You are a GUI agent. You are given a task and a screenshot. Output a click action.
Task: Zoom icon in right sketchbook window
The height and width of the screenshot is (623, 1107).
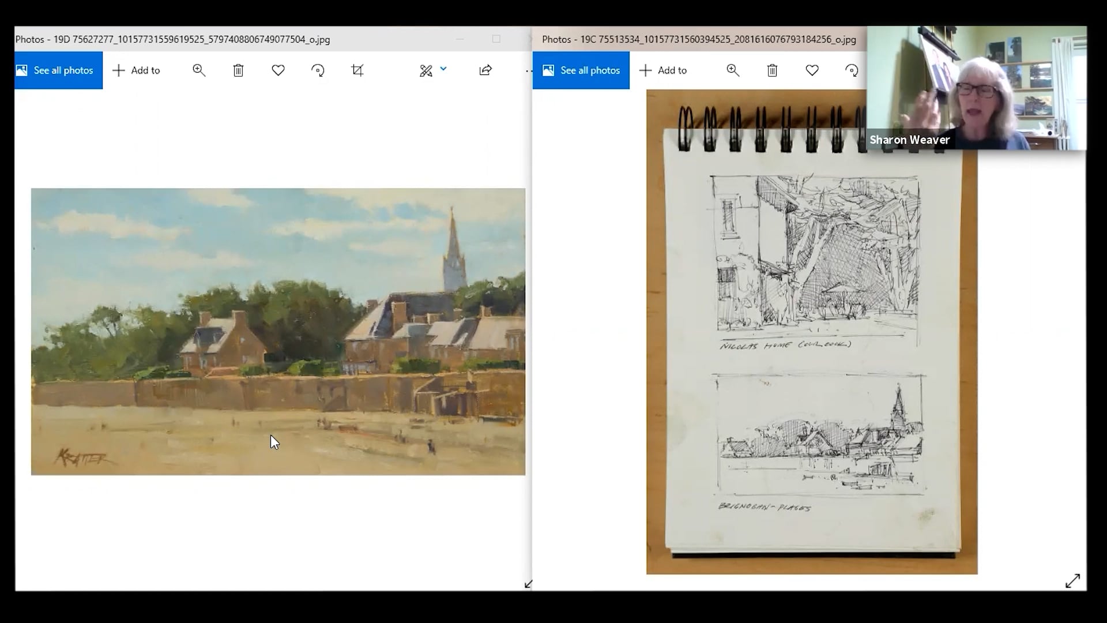coord(733,70)
